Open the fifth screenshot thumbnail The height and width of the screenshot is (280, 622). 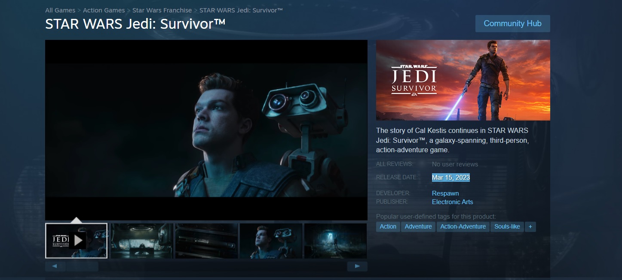[335, 241]
